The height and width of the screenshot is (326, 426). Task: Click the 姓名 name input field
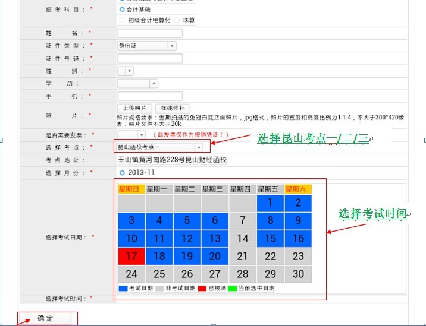[150, 33]
